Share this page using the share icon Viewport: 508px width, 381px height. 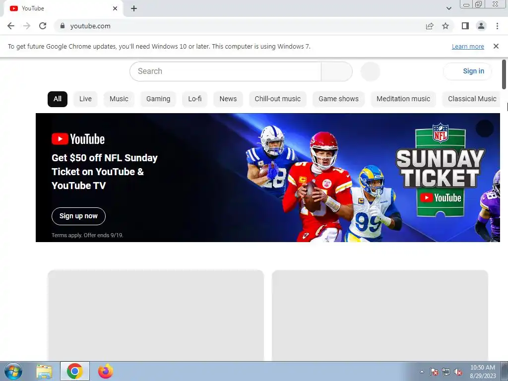coord(430,26)
